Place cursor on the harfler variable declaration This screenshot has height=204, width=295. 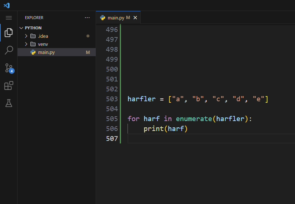[x=141, y=99]
